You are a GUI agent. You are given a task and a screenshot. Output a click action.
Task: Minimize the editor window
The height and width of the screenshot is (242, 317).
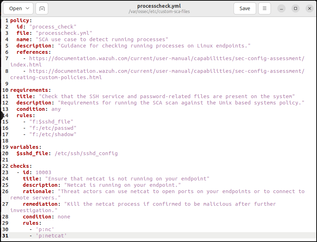coord(282,8)
